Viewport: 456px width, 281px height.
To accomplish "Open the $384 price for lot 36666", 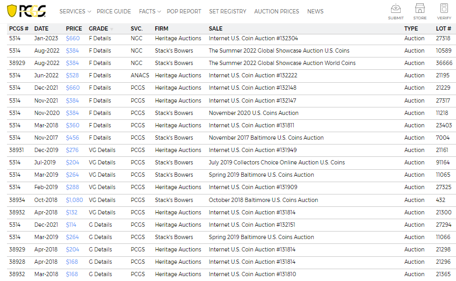I will [x=73, y=63].
